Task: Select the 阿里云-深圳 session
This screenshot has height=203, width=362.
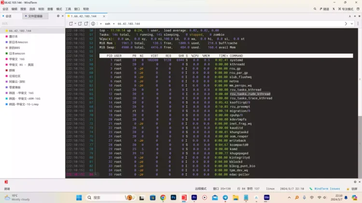Action: pyautogui.click(x=18, y=81)
